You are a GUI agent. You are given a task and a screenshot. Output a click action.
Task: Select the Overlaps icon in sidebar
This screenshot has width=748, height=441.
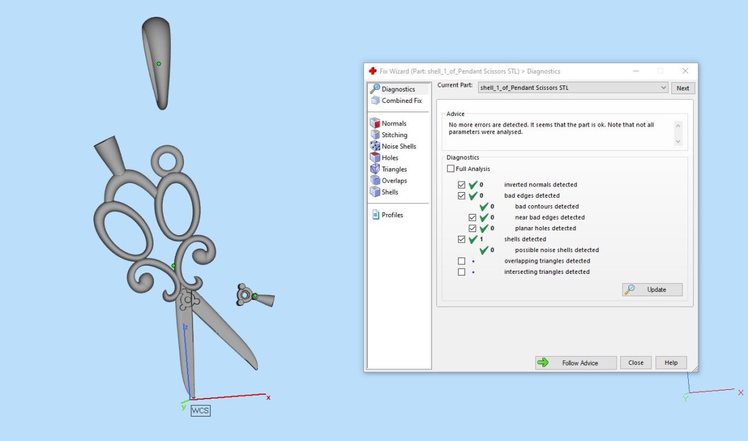[x=375, y=180]
